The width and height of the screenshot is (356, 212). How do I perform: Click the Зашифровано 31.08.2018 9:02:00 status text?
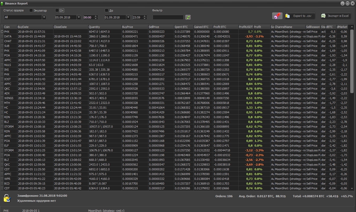[x=42, y=196]
